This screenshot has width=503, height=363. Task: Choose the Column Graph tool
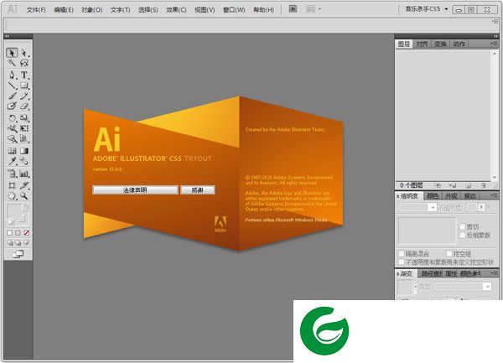click(x=24, y=174)
